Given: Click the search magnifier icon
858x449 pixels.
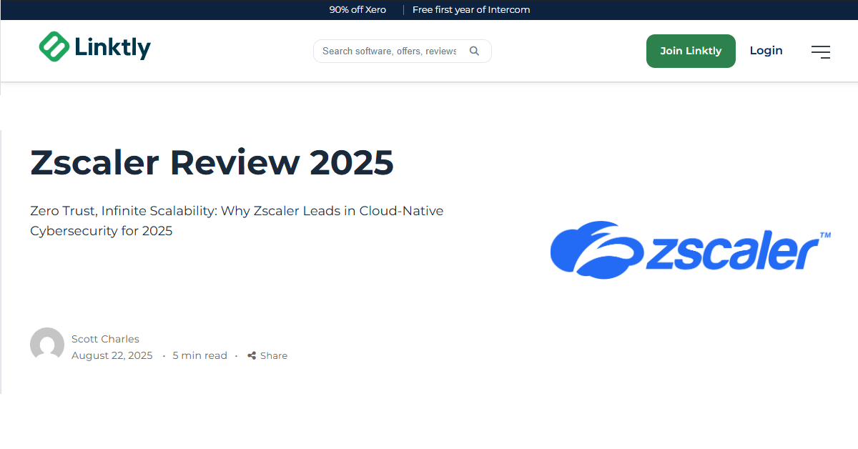Looking at the screenshot, I should pos(474,51).
